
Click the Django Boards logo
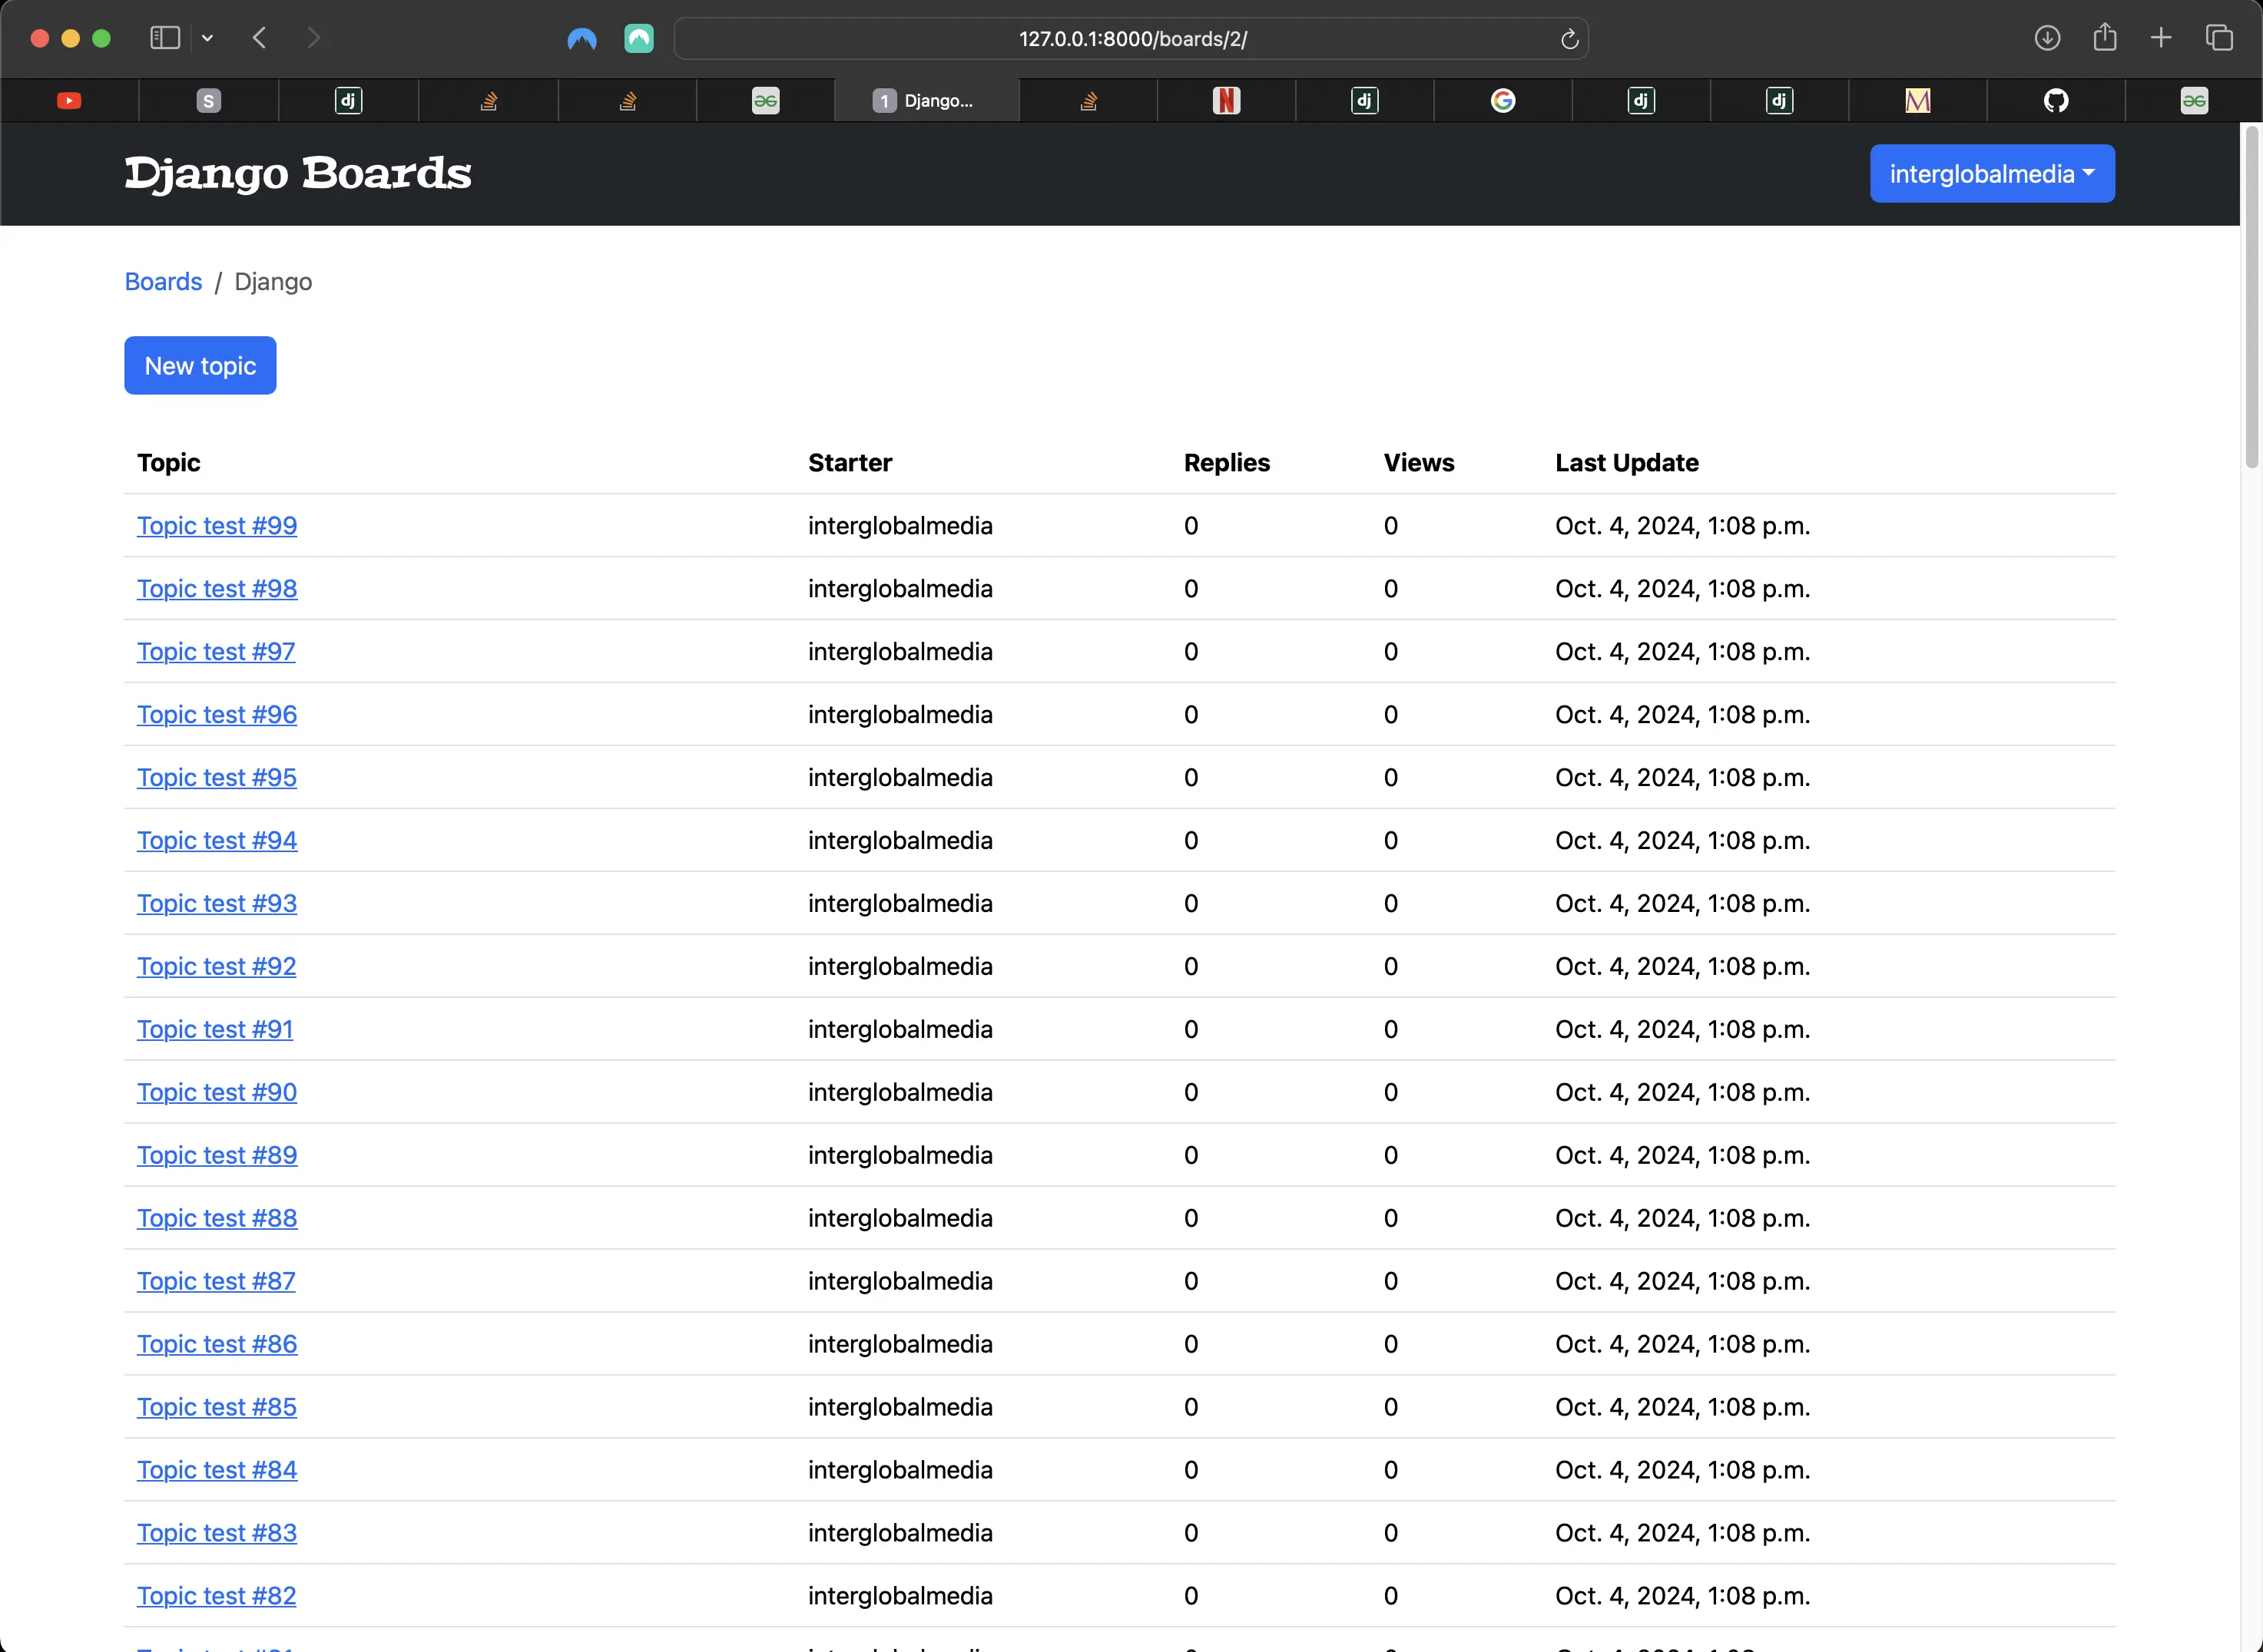point(297,173)
